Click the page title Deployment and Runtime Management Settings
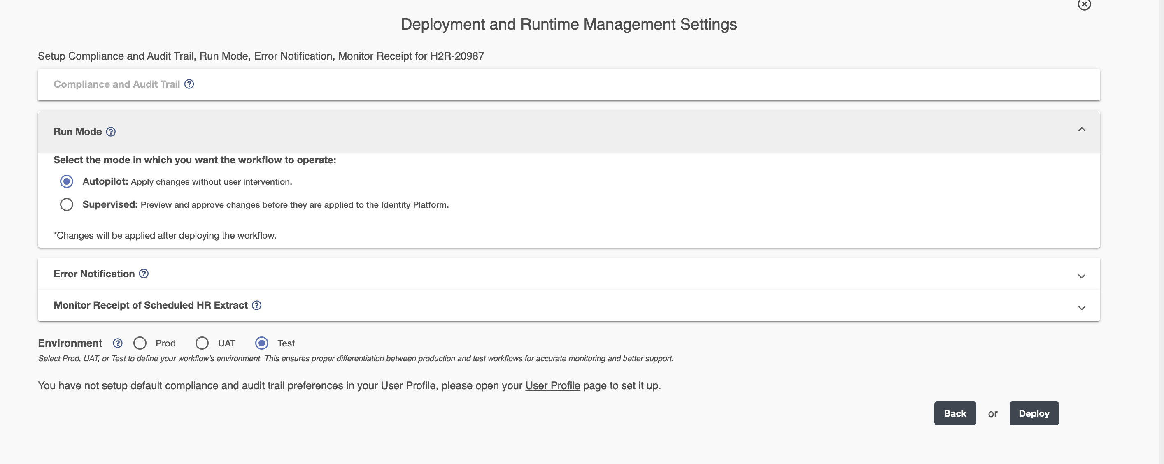 [568, 24]
